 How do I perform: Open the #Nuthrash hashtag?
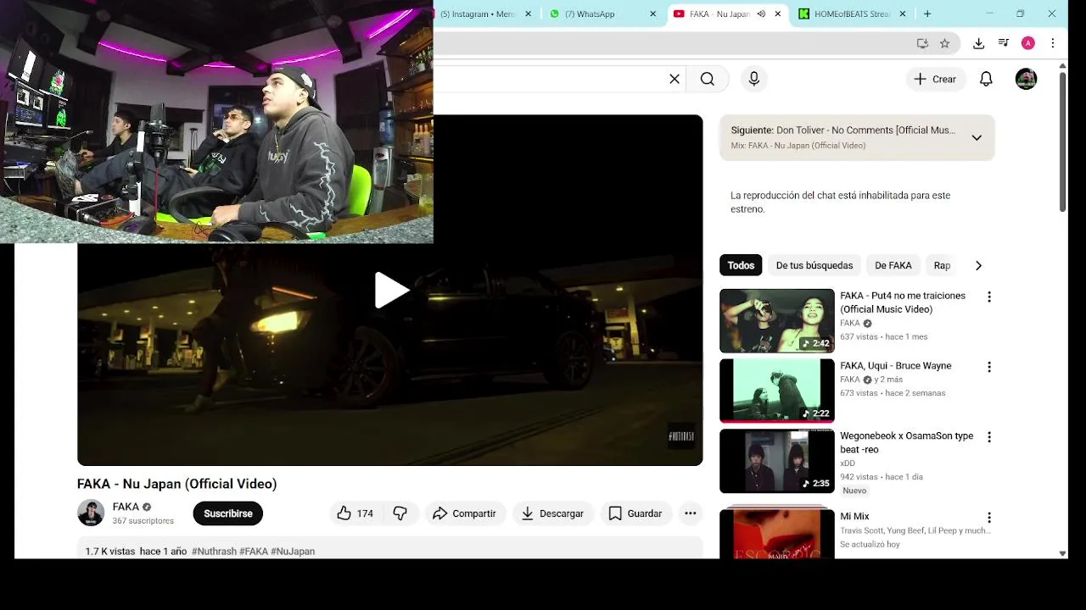tap(214, 552)
